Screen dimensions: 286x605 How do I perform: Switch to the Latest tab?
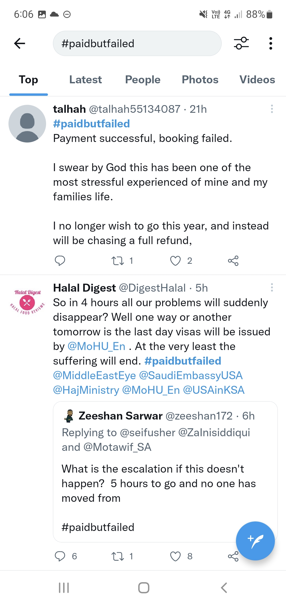[x=86, y=80]
